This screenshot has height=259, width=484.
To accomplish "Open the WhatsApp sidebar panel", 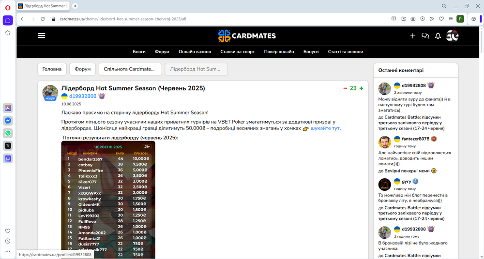I will tap(8, 133).
